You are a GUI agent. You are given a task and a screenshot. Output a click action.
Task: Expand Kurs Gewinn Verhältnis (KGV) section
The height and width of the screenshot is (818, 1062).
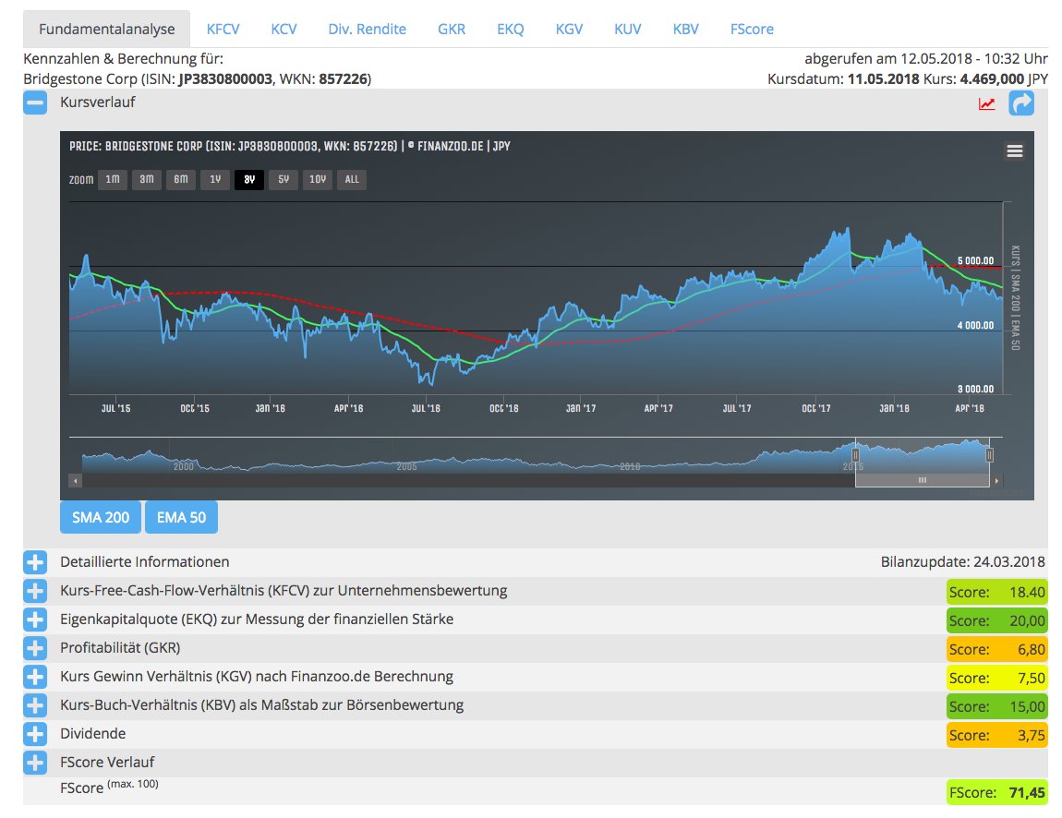(35, 677)
